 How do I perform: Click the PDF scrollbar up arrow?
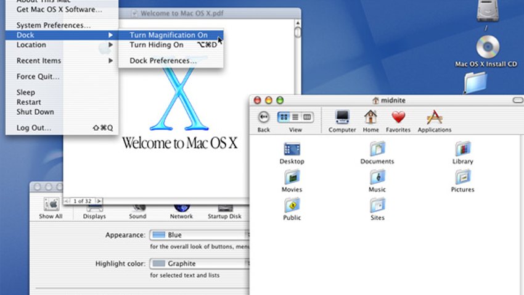point(298,23)
